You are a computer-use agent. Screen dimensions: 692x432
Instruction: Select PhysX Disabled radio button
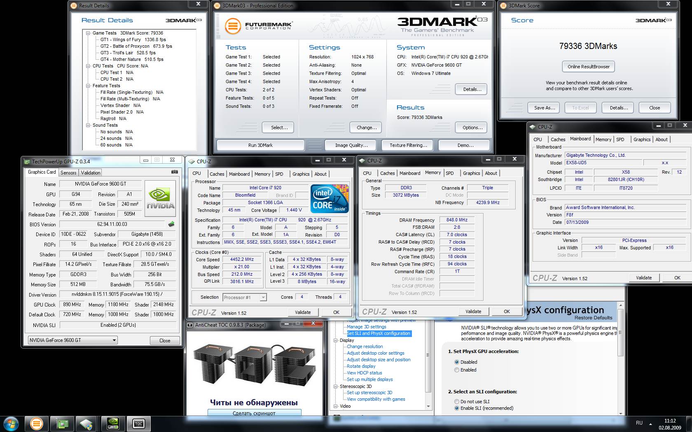[x=456, y=362]
